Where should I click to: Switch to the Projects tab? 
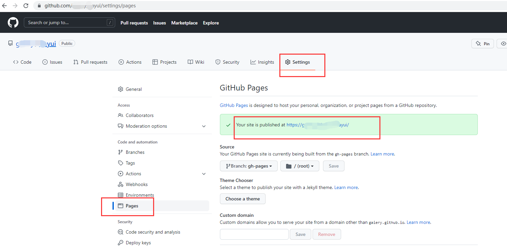pos(165,62)
